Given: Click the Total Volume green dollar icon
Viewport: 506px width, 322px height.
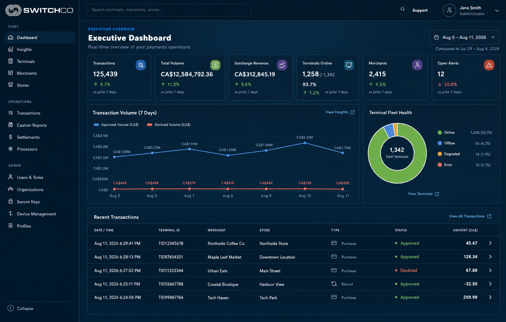Looking at the screenshot, I should 215,65.
